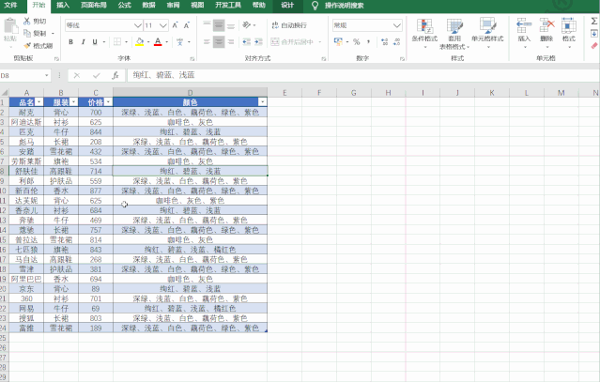Open Conditional Formatting 条件格式
This screenshot has width=600, height=382.
(424, 33)
